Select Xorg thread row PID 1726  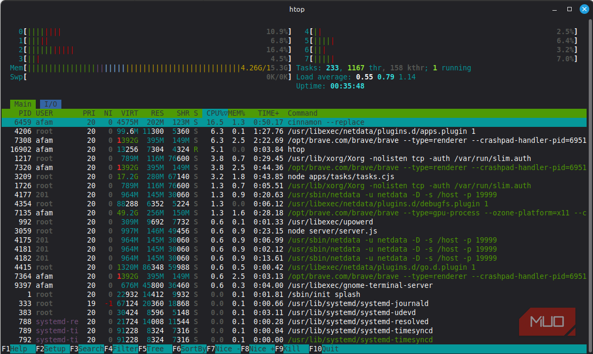[294, 186]
